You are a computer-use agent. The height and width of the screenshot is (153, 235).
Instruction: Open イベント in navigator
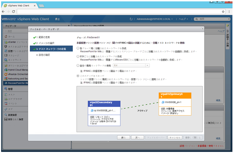point(11,103)
